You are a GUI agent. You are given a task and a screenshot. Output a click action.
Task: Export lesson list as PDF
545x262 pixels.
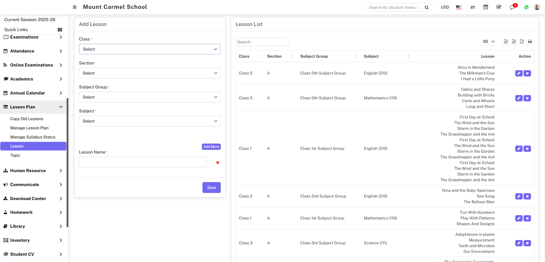[x=522, y=42]
